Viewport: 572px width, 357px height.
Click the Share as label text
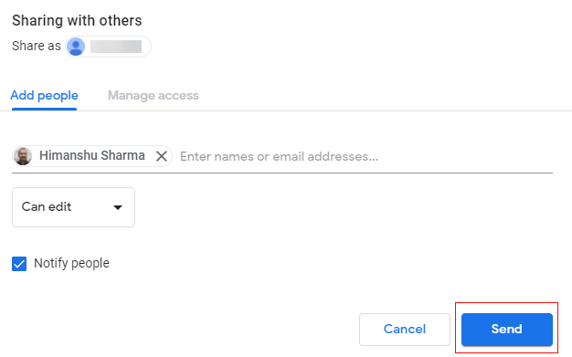[37, 47]
